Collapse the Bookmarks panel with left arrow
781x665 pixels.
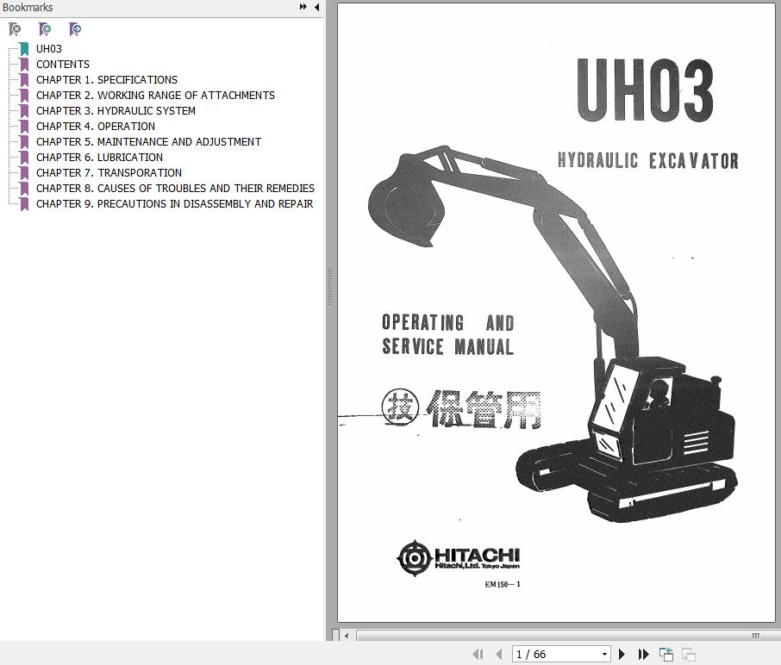pyautogui.click(x=316, y=7)
